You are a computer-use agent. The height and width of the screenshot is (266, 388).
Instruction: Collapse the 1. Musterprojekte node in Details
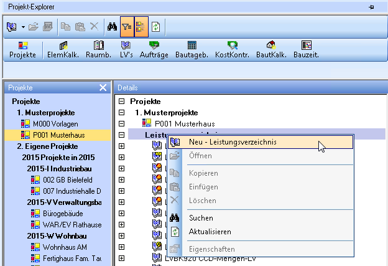click(122, 112)
